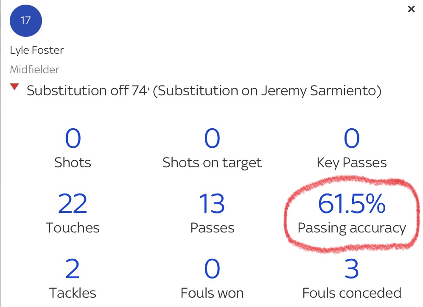Click the 22 touches value

click(73, 204)
